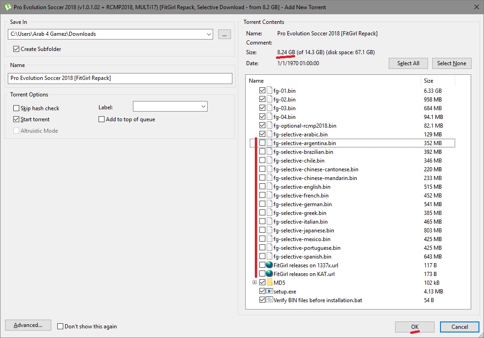Click the fg-selective-german.bin file icon
Image resolution: width=484 pixels, height=338 pixels.
tap(269, 204)
